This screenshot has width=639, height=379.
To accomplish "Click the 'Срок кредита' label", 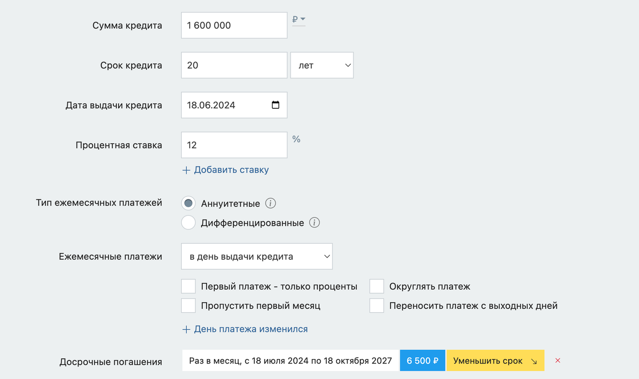I will coord(131,65).
